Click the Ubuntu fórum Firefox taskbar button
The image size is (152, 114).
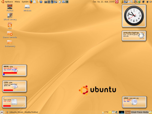22,112
